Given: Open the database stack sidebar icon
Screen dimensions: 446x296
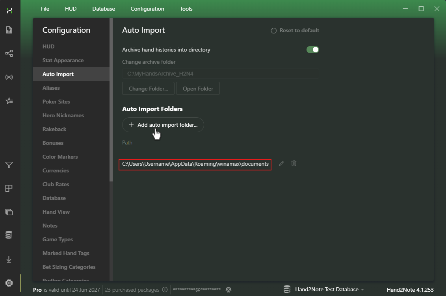Looking at the screenshot, I should pyautogui.click(x=9, y=235).
